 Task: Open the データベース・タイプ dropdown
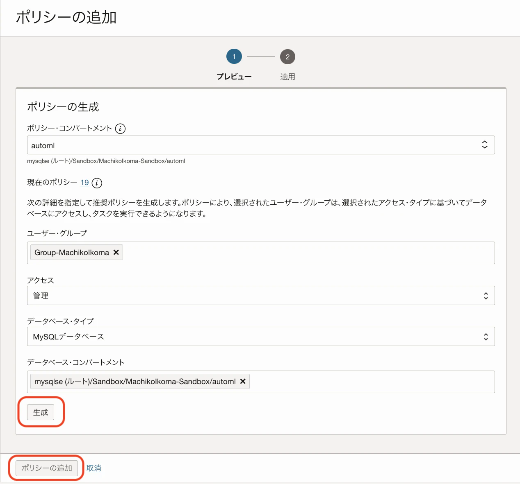[x=261, y=336]
